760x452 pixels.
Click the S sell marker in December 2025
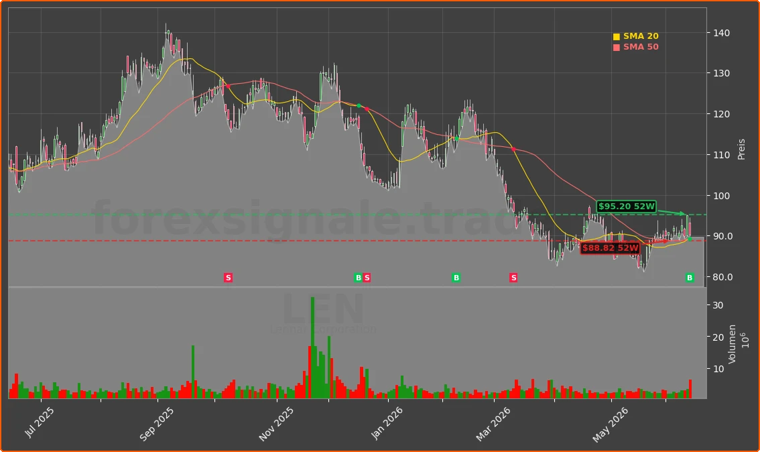tap(367, 278)
